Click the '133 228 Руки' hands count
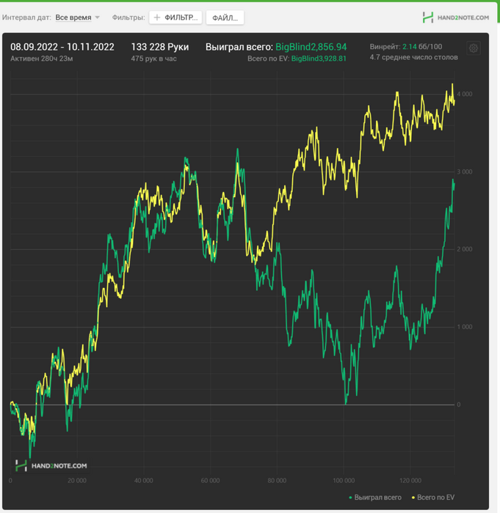 point(159,47)
